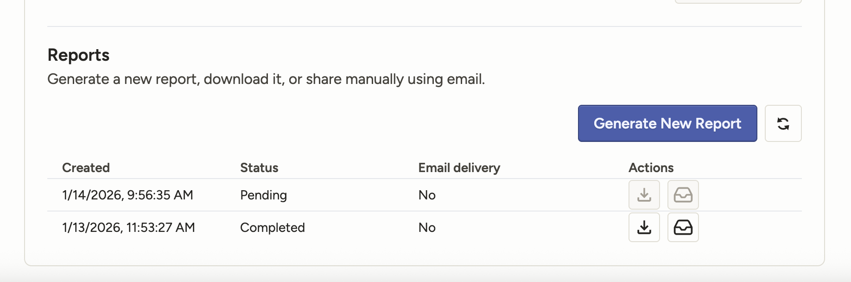Click the Email delivery column header
The height and width of the screenshot is (282, 851).
(x=459, y=167)
